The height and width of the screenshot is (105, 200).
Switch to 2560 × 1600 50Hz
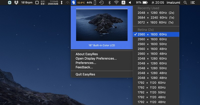click(156, 44)
